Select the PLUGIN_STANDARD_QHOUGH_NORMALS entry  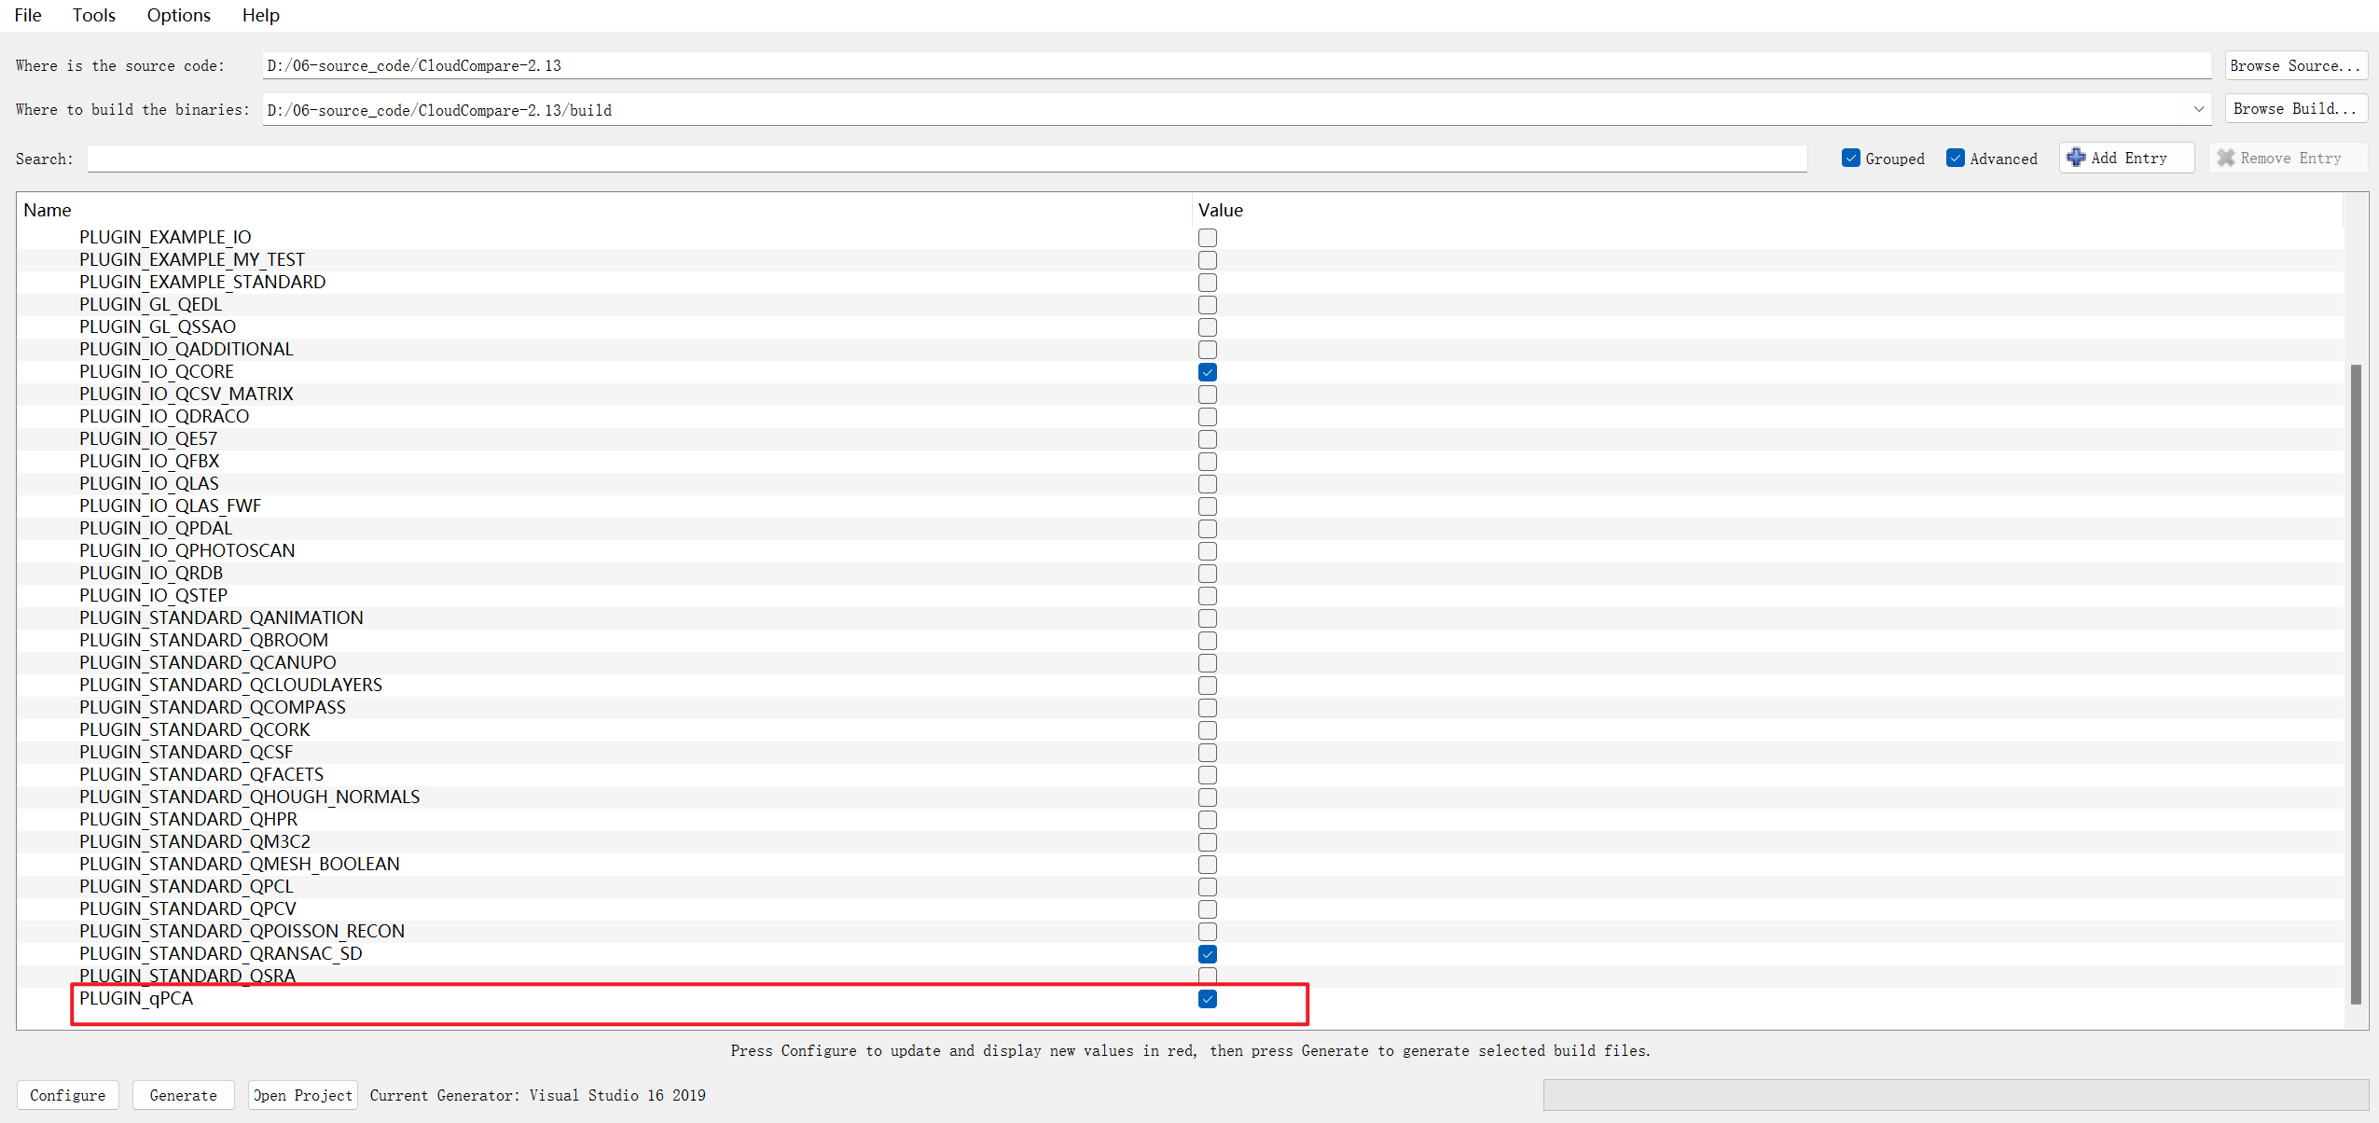(x=249, y=797)
